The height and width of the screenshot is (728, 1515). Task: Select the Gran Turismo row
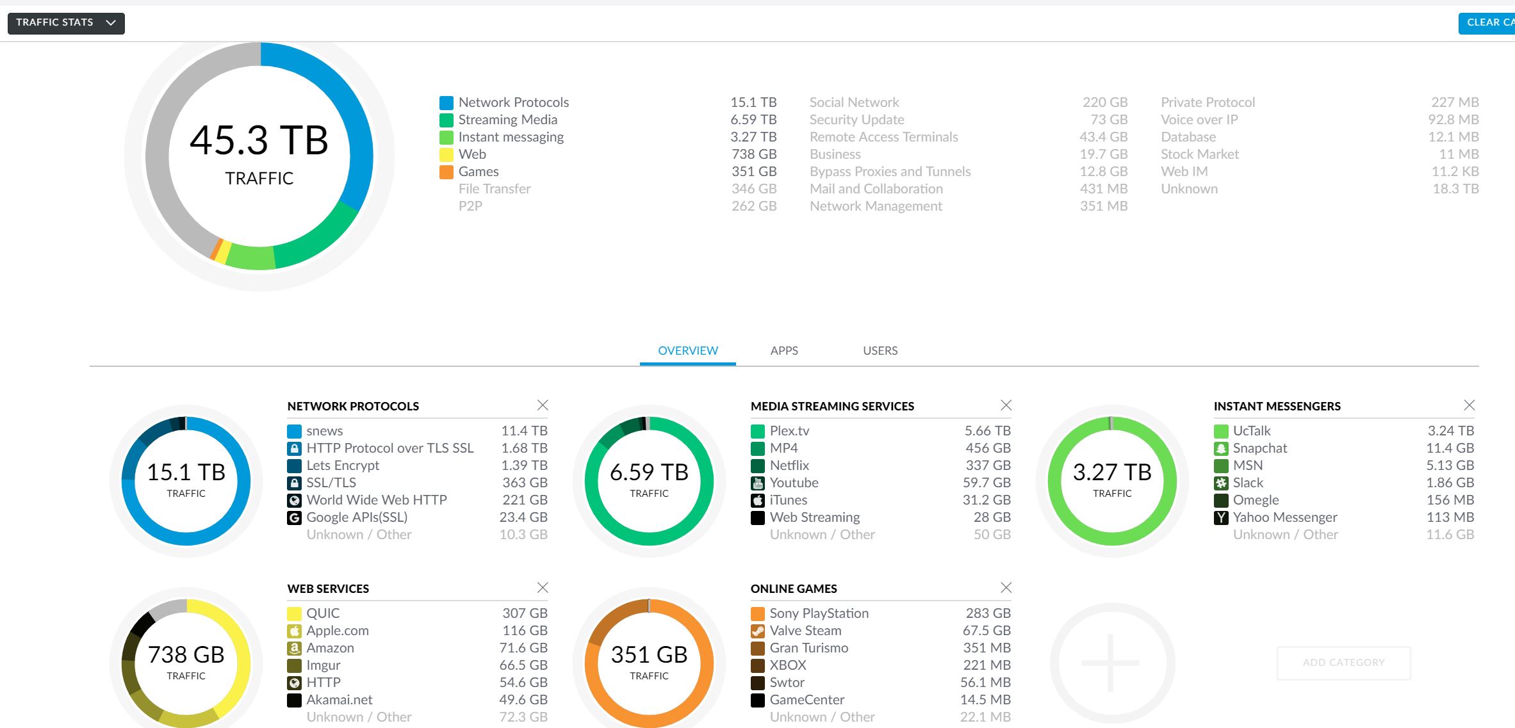click(881, 648)
